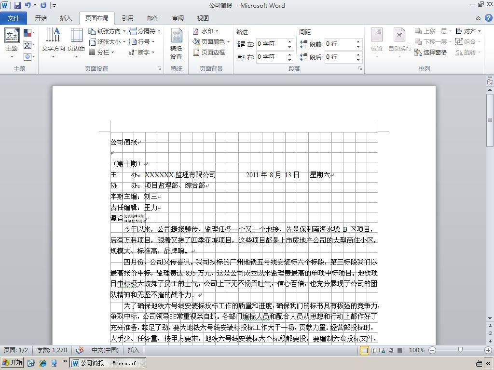Toggle Insert (插入) typing mode in status bar
This screenshot has height=370, width=494.
pos(133,350)
